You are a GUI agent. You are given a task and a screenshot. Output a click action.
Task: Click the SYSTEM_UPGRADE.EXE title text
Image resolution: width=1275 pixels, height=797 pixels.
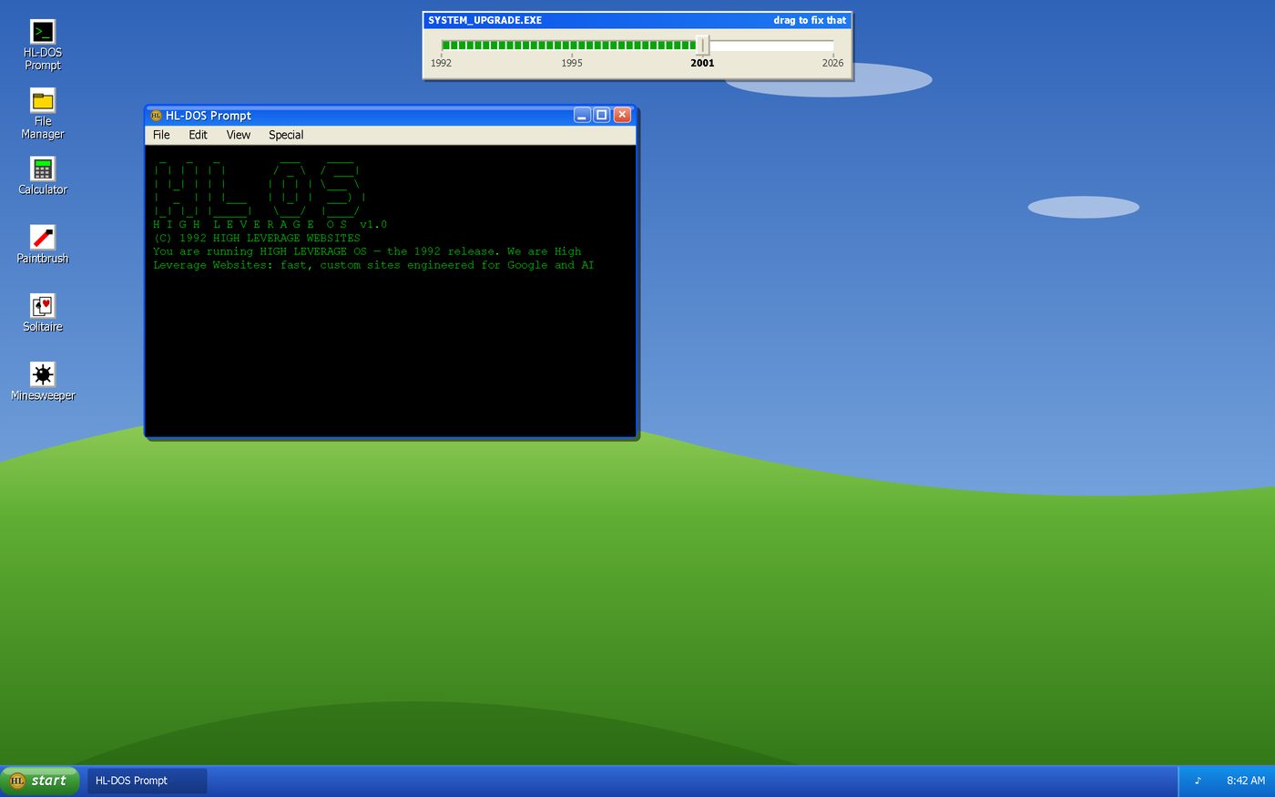coord(484,20)
